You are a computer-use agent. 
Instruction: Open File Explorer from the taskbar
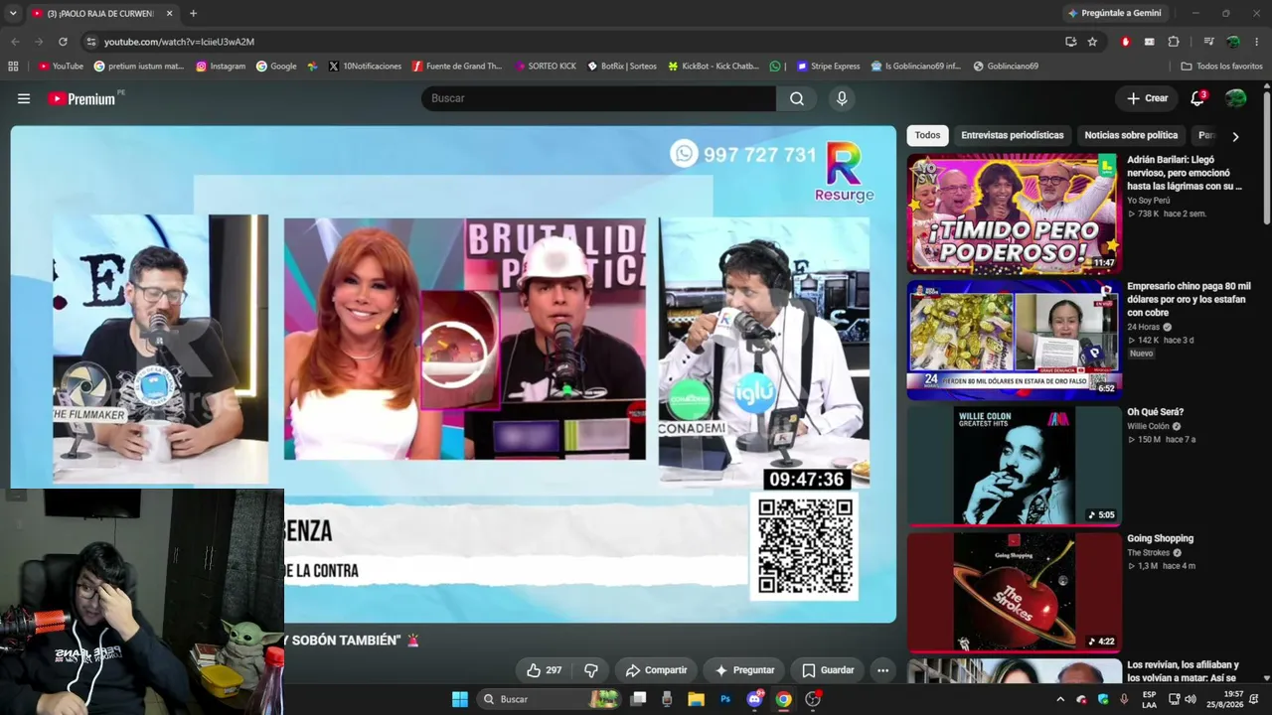tap(696, 699)
